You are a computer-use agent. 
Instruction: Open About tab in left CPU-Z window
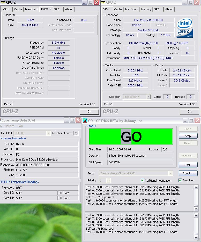(x=69, y=9)
